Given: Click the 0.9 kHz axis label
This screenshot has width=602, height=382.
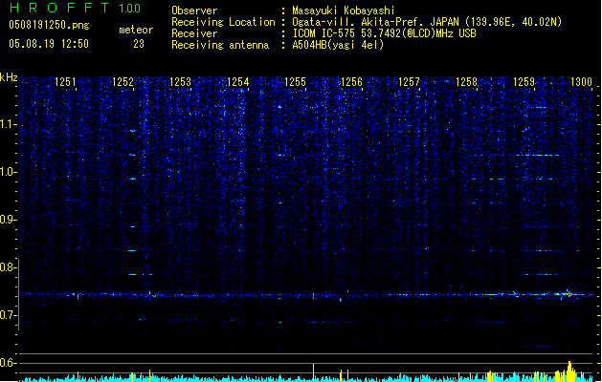Looking at the screenshot, I should (9, 220).
